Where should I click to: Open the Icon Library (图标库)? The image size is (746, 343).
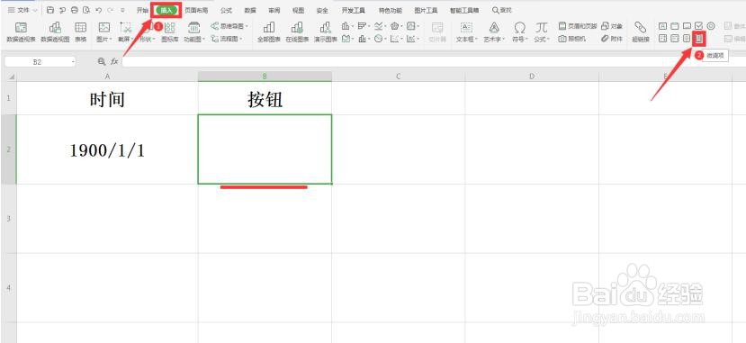coord(170,32)
